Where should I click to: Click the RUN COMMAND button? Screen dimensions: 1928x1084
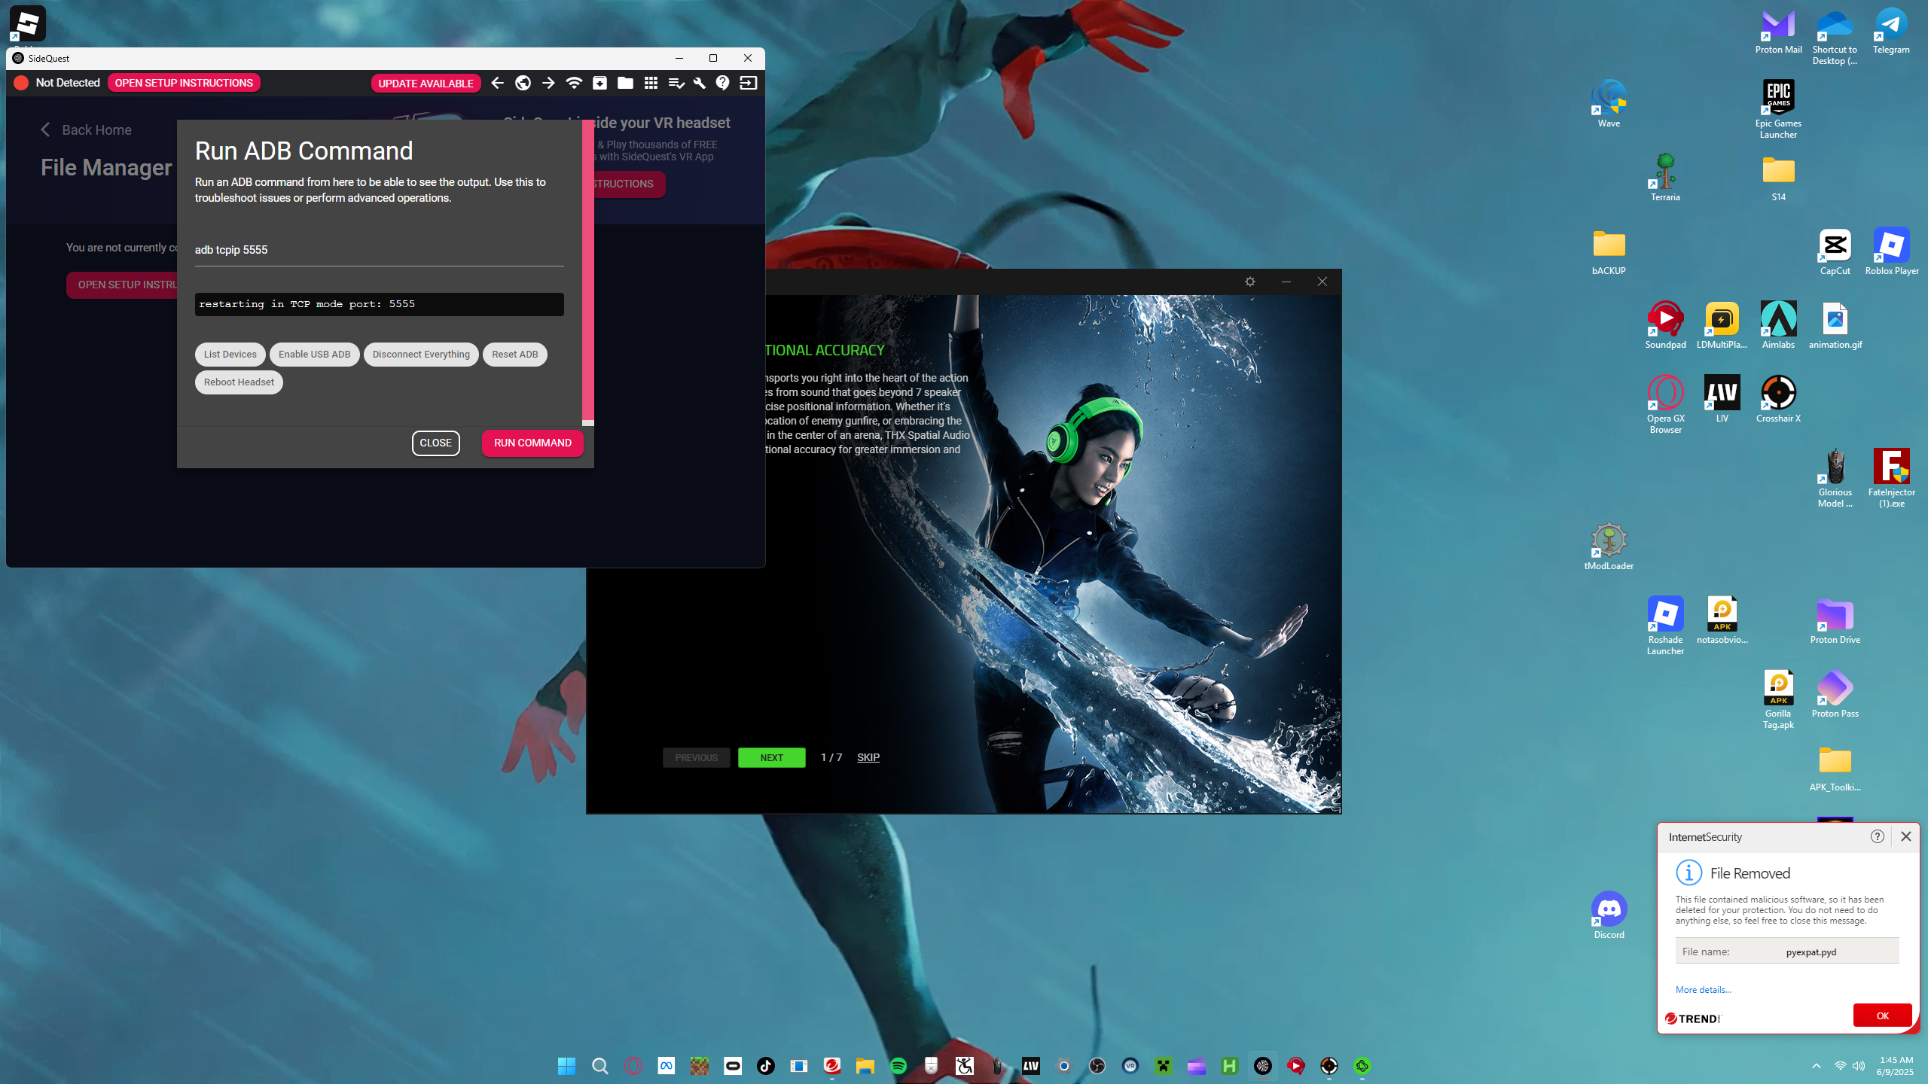(x=532, y=443)
